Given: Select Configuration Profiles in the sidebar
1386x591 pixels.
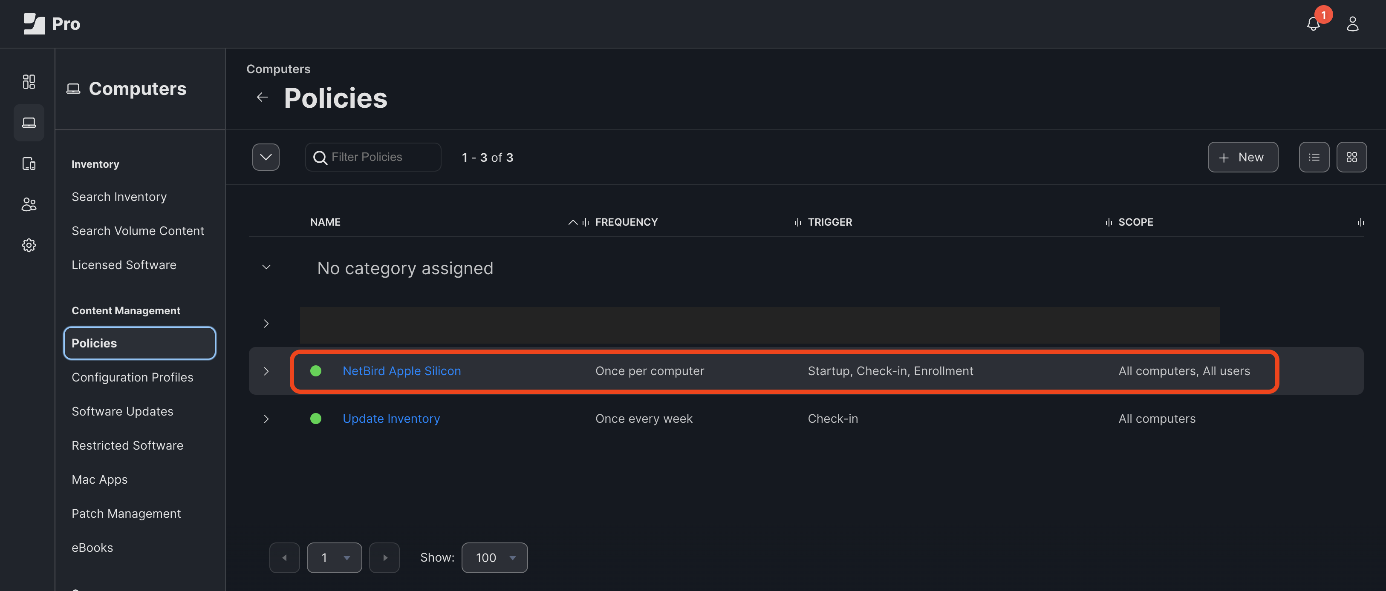Looking at the screenshot, I should tap(133, 377).
